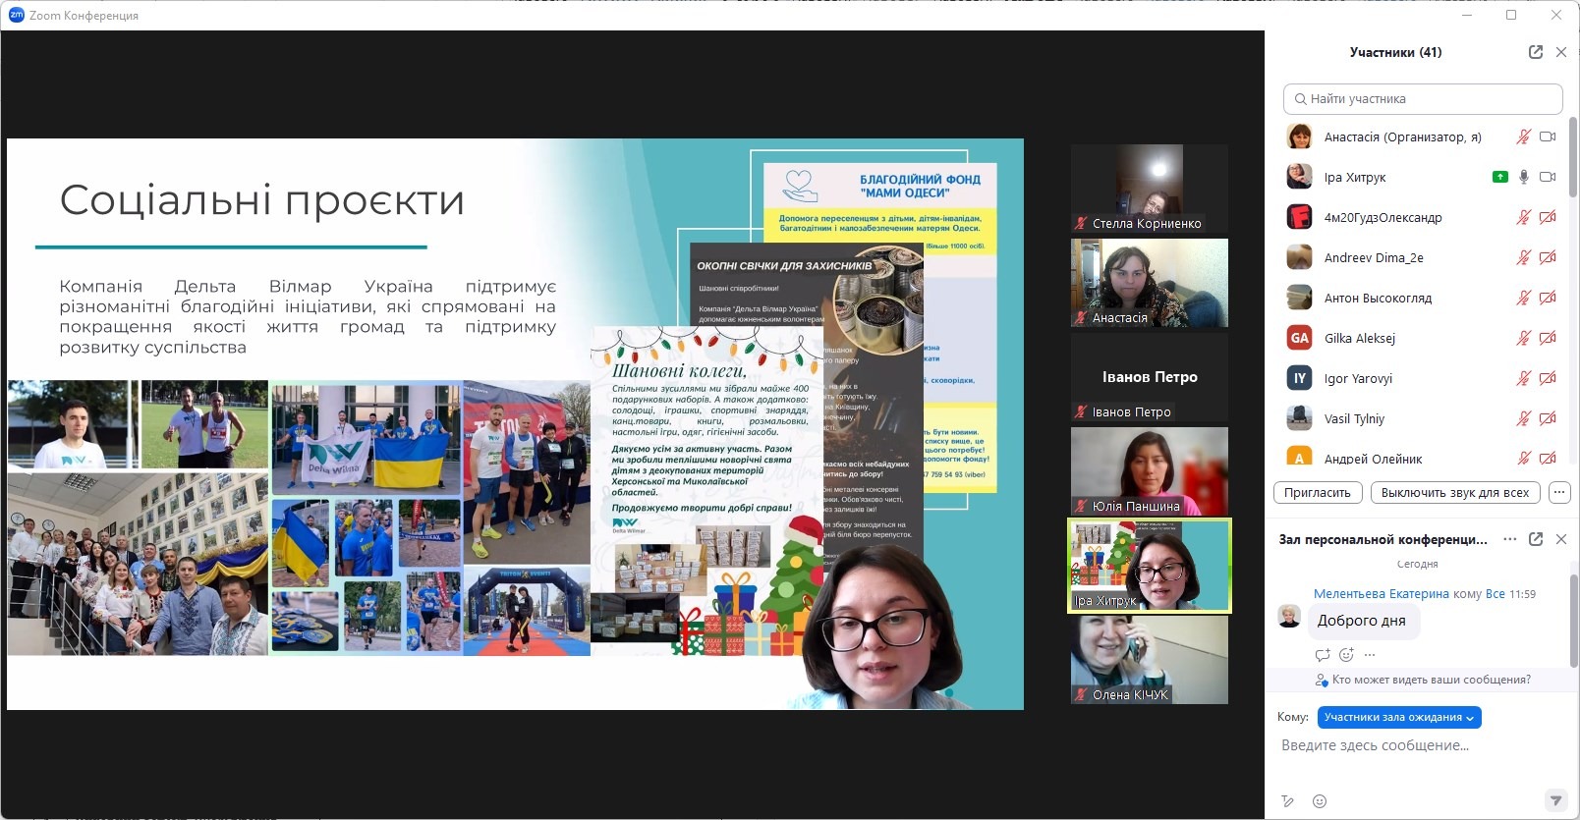Select Антон Высокогляд avatar
The height and width of the screenshot is (820, 1580).
[1299, 298]
